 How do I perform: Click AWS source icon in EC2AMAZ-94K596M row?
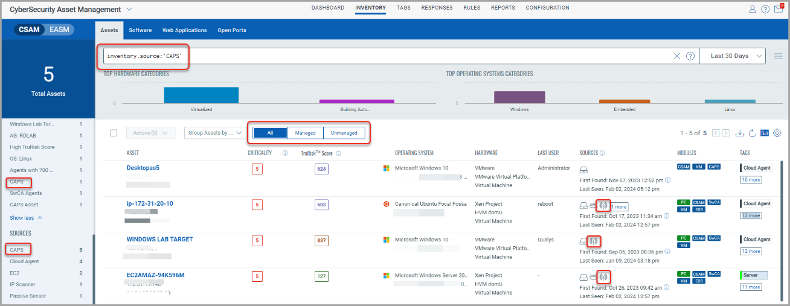(592, 276)
